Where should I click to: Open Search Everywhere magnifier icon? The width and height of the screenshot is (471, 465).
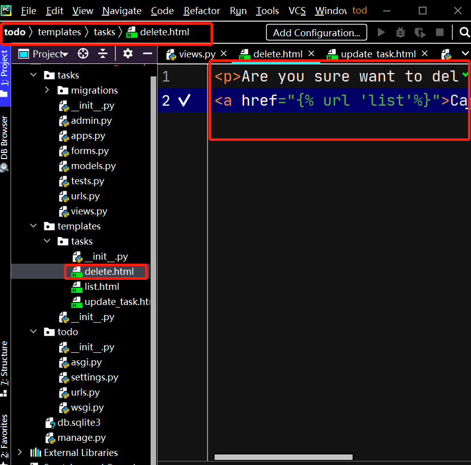[x=464, y=32]
